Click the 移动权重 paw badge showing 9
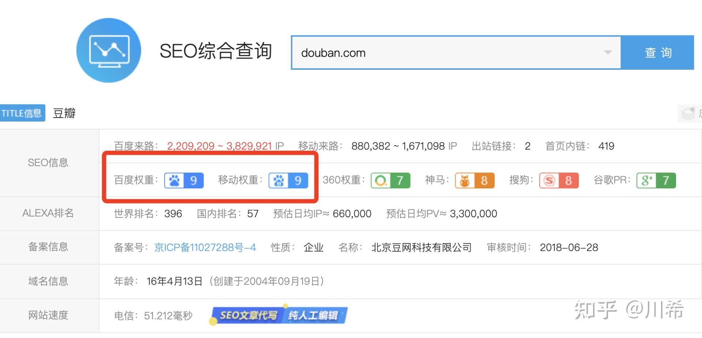 click(x=288, y=180)
